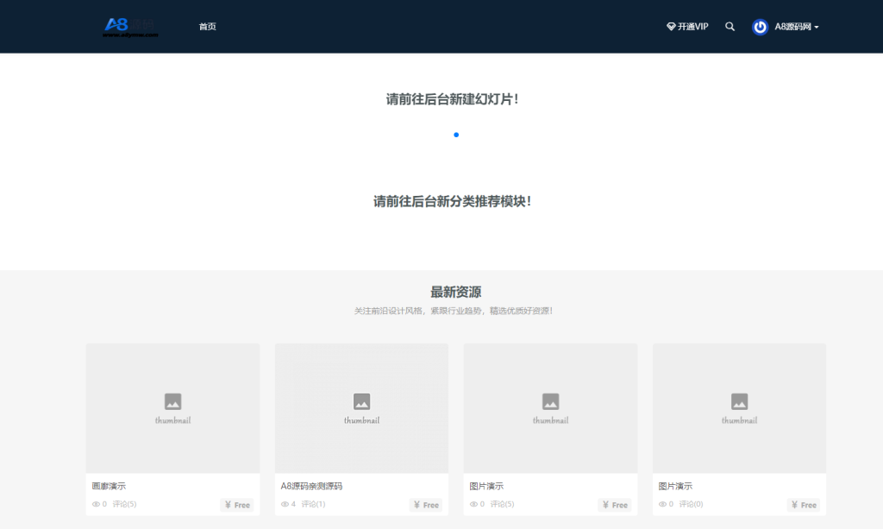Click the Free button on the last 图片演示 card

pyautogui.click(x=804, y=505)
